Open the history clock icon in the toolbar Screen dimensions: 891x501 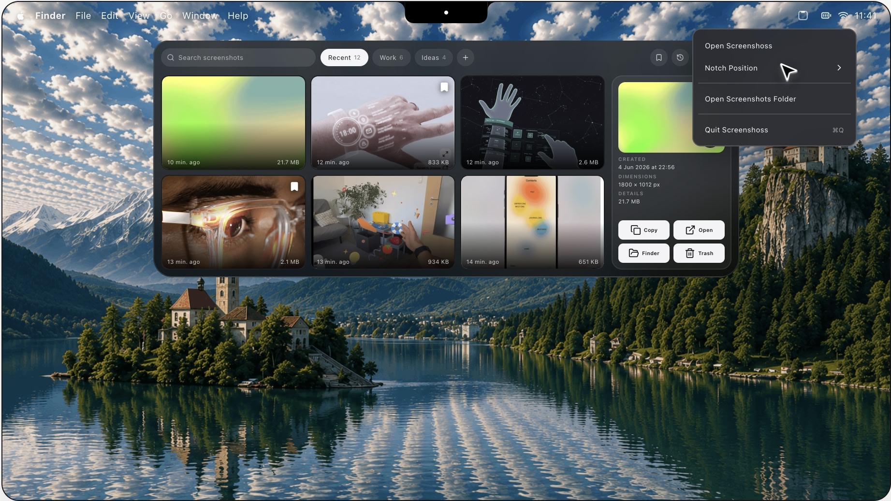(680, 57)
